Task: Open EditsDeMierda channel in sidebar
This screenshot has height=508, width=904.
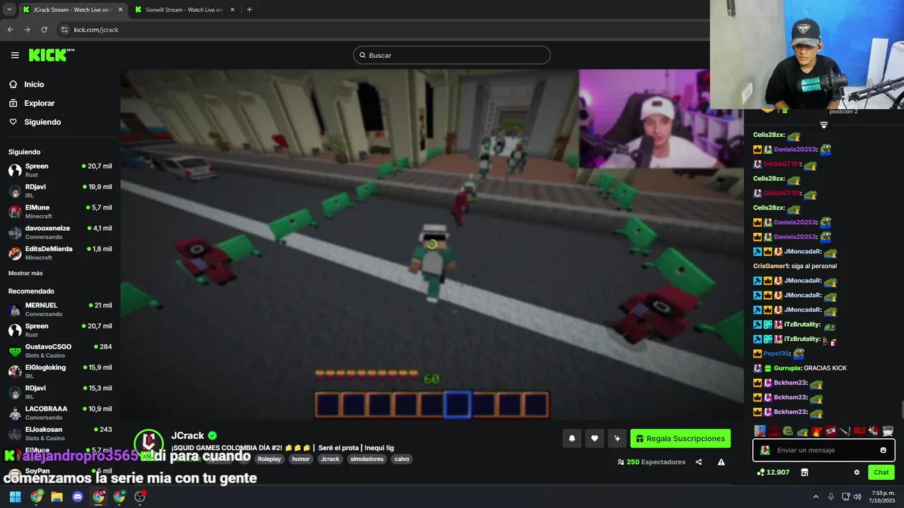Action: click(x=60, y=253)
